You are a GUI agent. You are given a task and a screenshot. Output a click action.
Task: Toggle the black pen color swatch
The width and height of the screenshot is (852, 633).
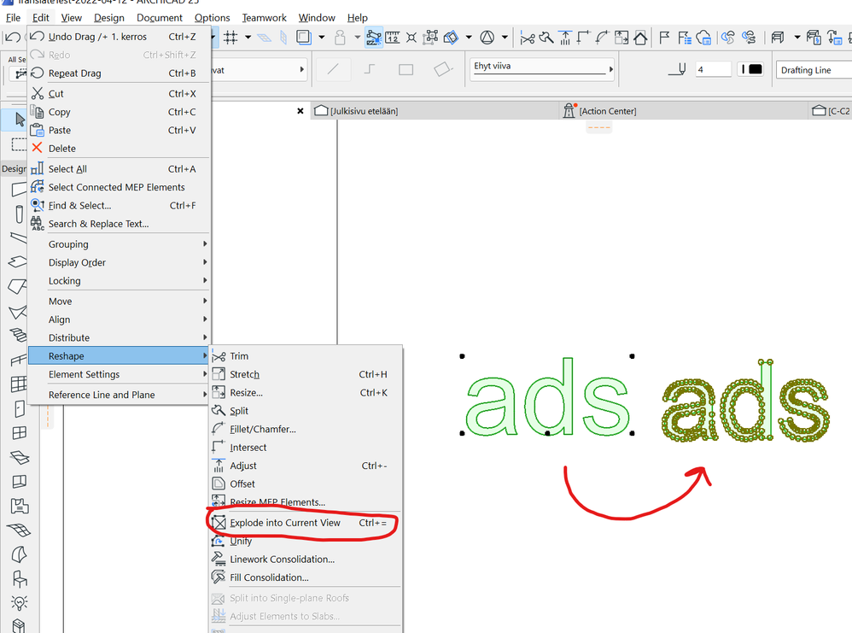(x=758, y=69)
